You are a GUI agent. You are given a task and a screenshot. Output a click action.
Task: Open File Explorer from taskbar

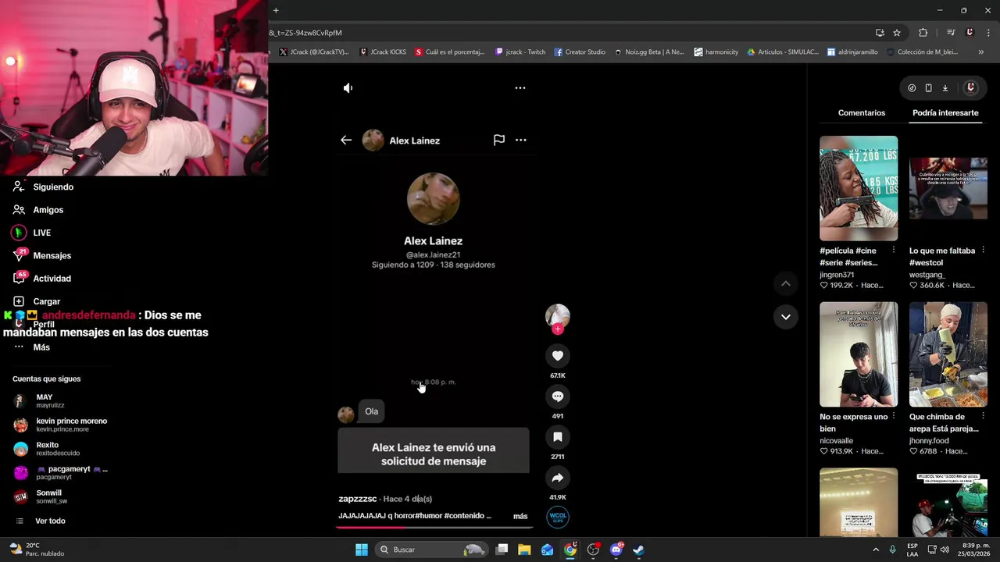click(524, 550)
